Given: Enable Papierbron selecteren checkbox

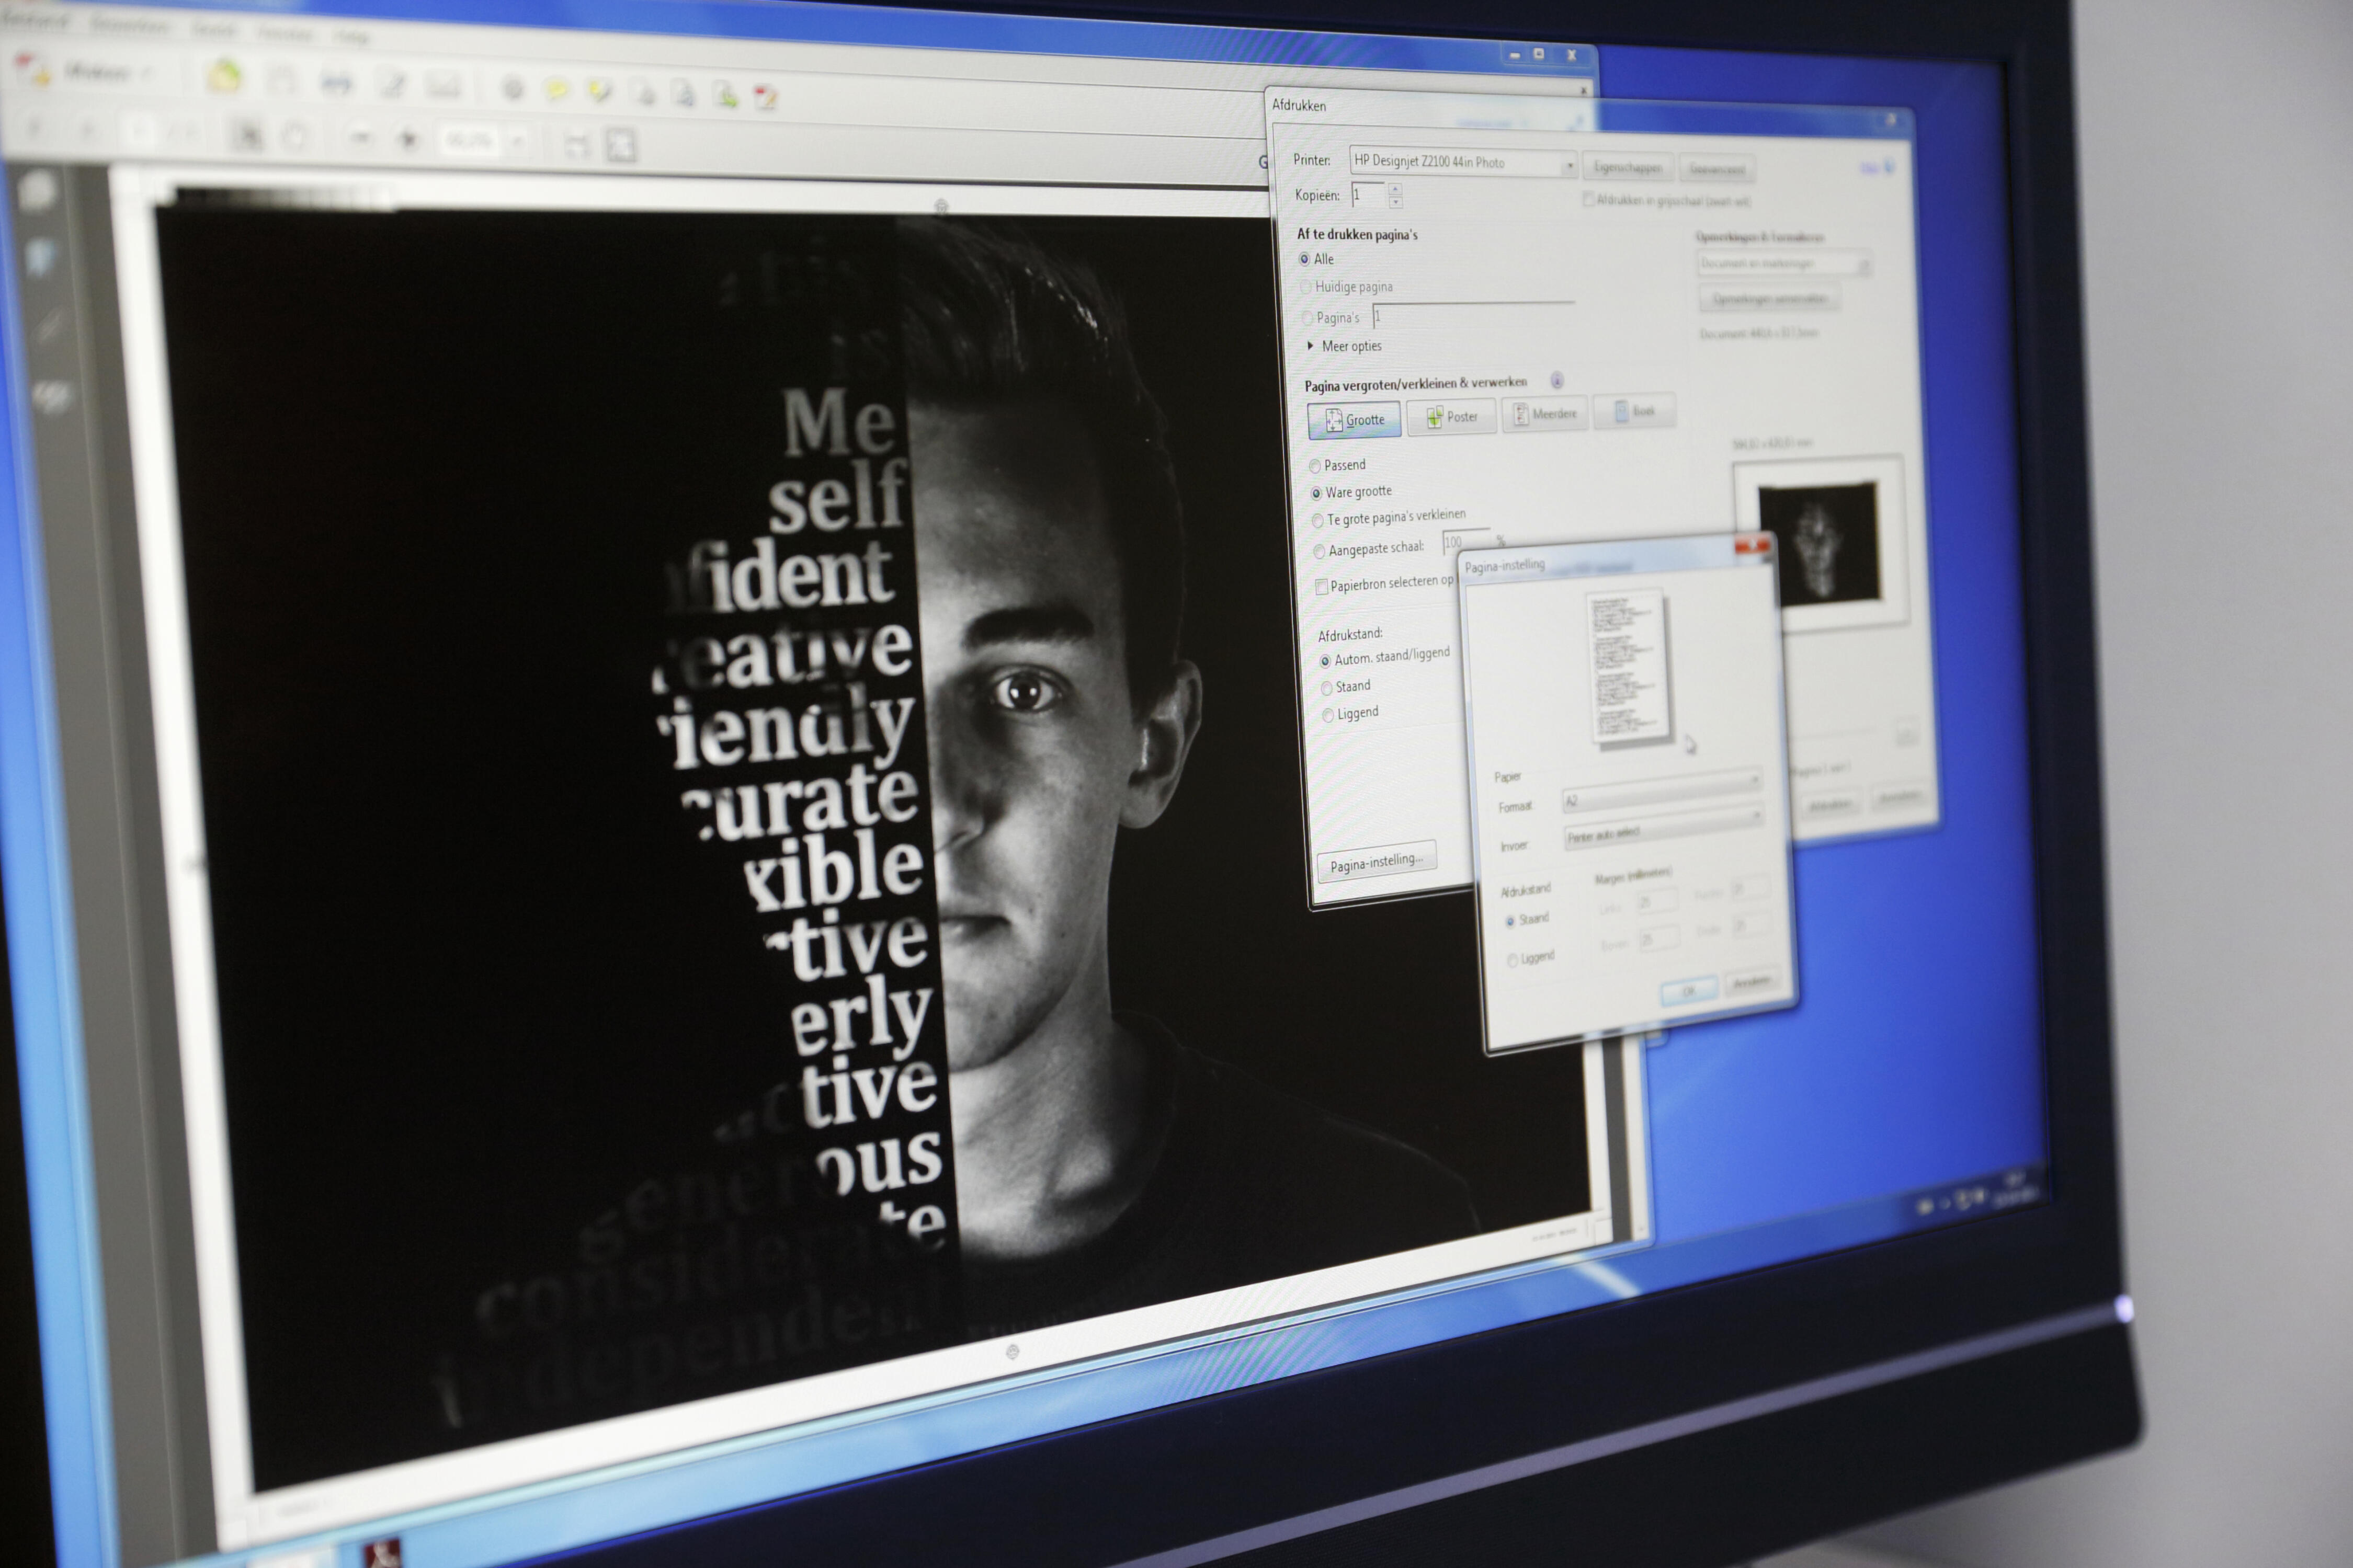Looking at the screenshot, I should coord(1322,587).
